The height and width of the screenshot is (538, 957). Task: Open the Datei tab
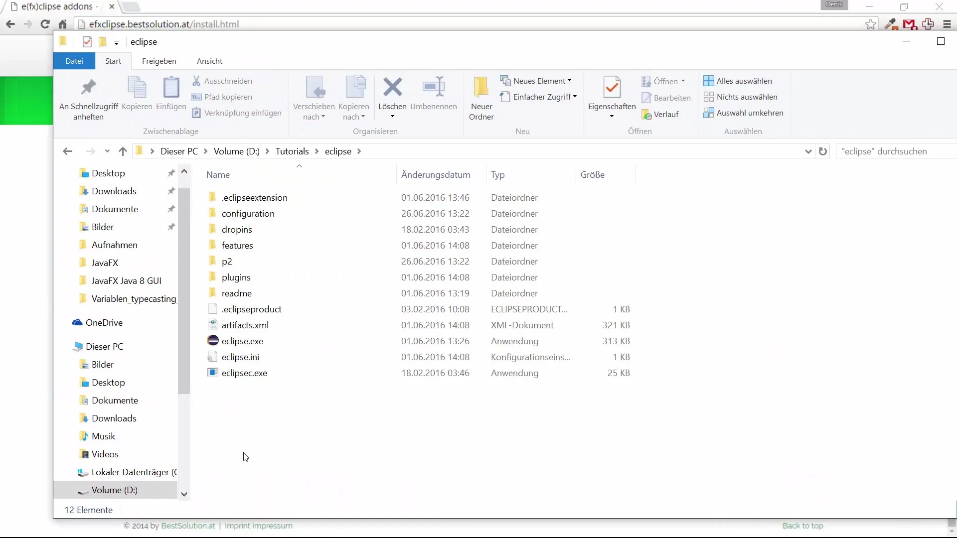point(74,61)
